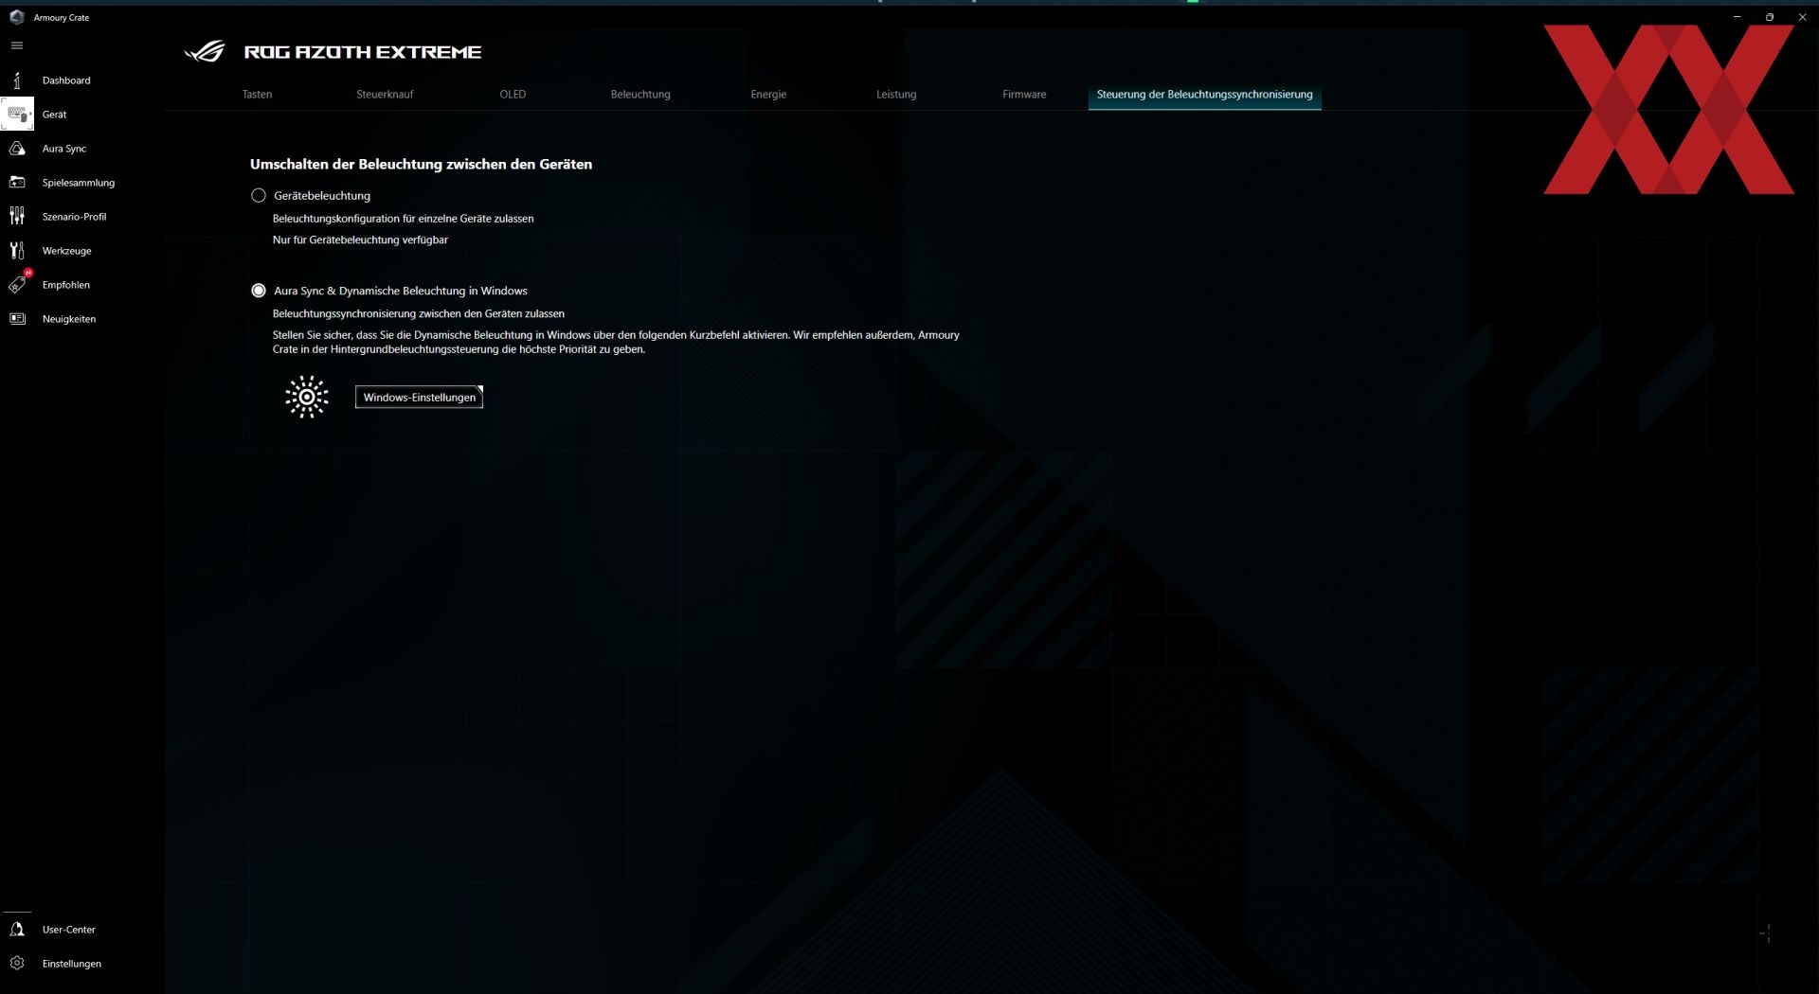Viewport: 1819px width, 994px height.
Task: Minimize the Armoury Crate window
Action: (x=1737, y=17)
